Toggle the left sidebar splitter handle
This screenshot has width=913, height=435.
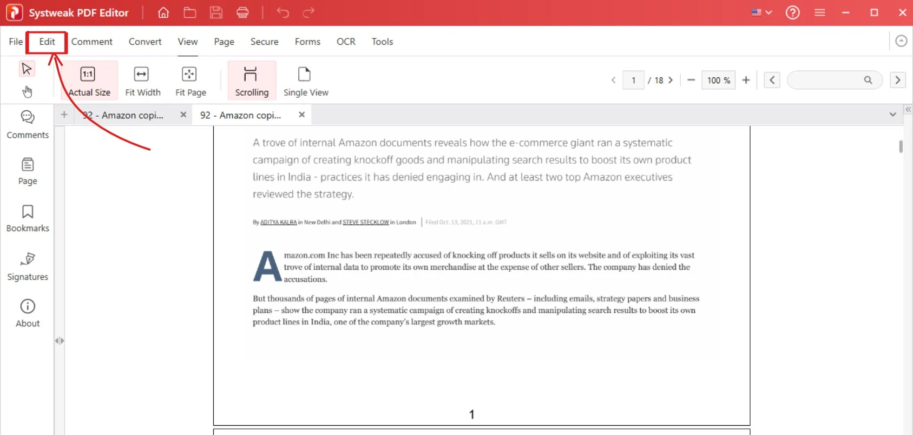pyautogui.click(x=60, y=340)
